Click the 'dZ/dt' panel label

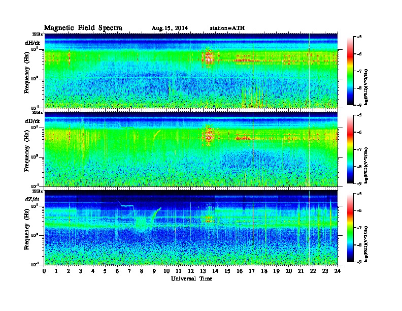click(32, 199)
